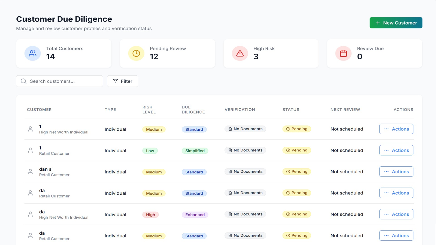Click the magnifying glass in the search bar
436x245 pixels.
(23, 81)
